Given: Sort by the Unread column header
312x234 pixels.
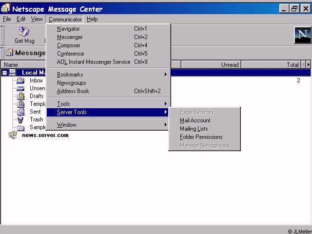Looking at the screenshot, I should coord(211,65).
